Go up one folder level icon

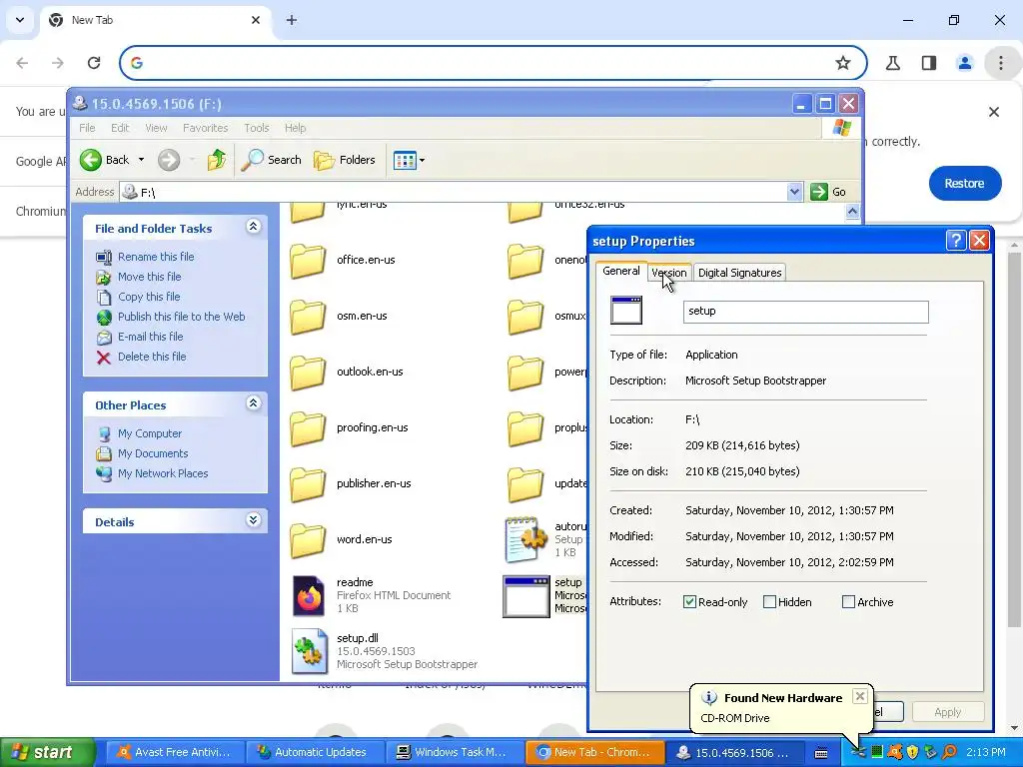coord(217,160)
